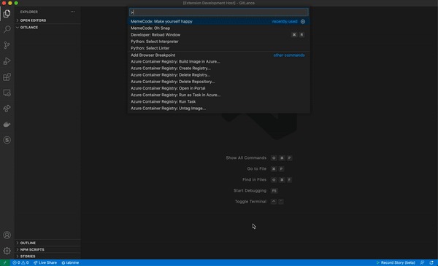Select Add Browser Breakpoint command
Screen dimensions: 438x266
pyautogui.click(x=219, y=55)
